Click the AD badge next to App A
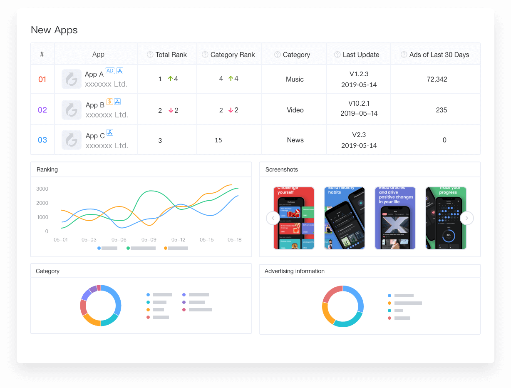 109,70
